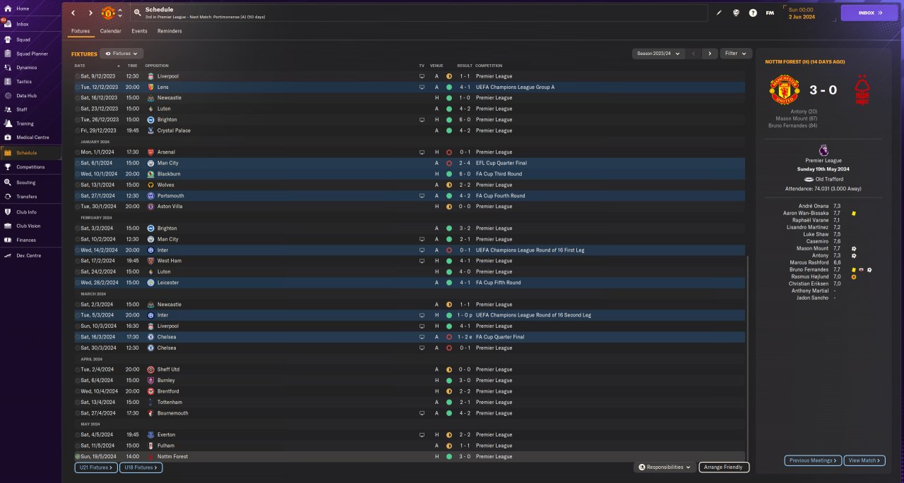This screenshot has height=483, width=904.
Task: Go to next season arrow
Action: [710, 54]
